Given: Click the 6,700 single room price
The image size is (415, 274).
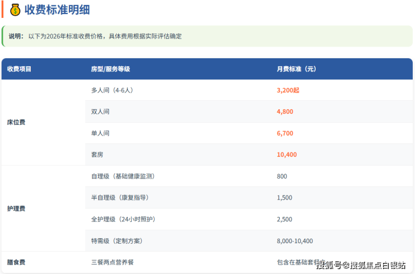Looking at the screenshot, I should [x=285, y=133].
